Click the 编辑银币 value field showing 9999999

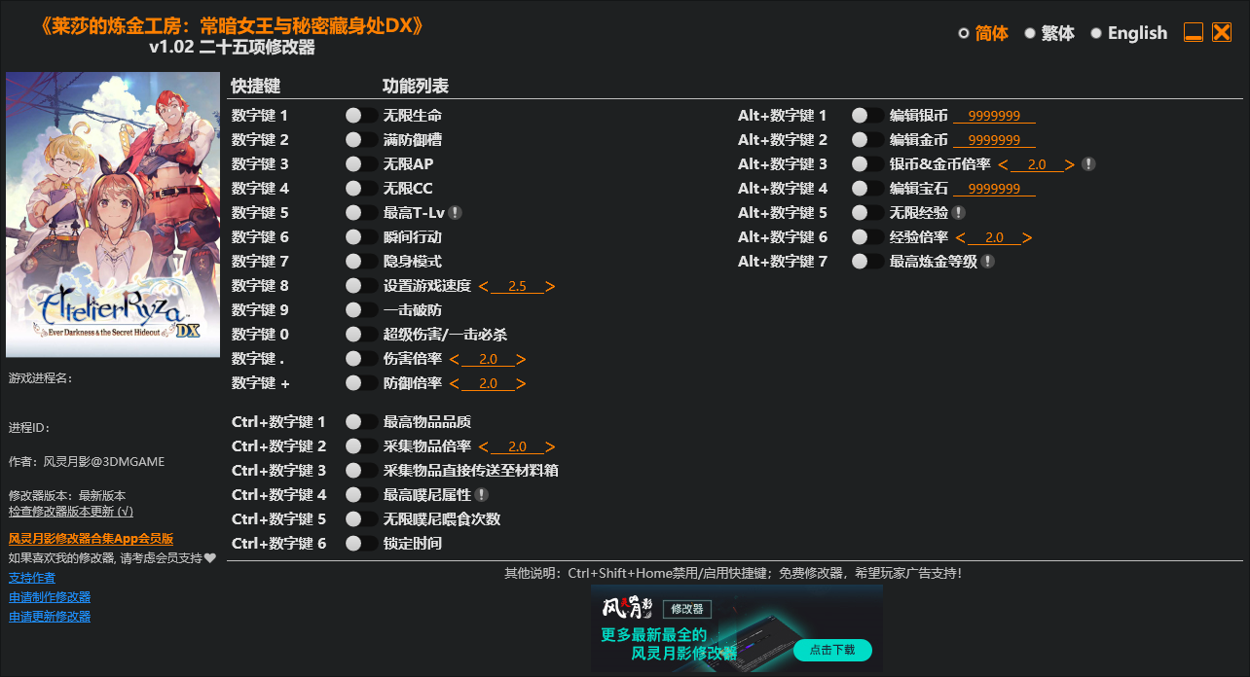993,115
